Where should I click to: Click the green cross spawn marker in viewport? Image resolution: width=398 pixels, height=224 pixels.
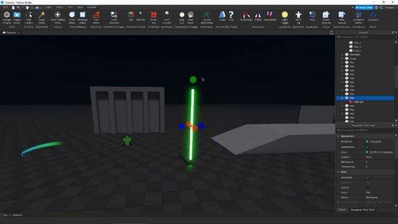[x=127, y=141]
